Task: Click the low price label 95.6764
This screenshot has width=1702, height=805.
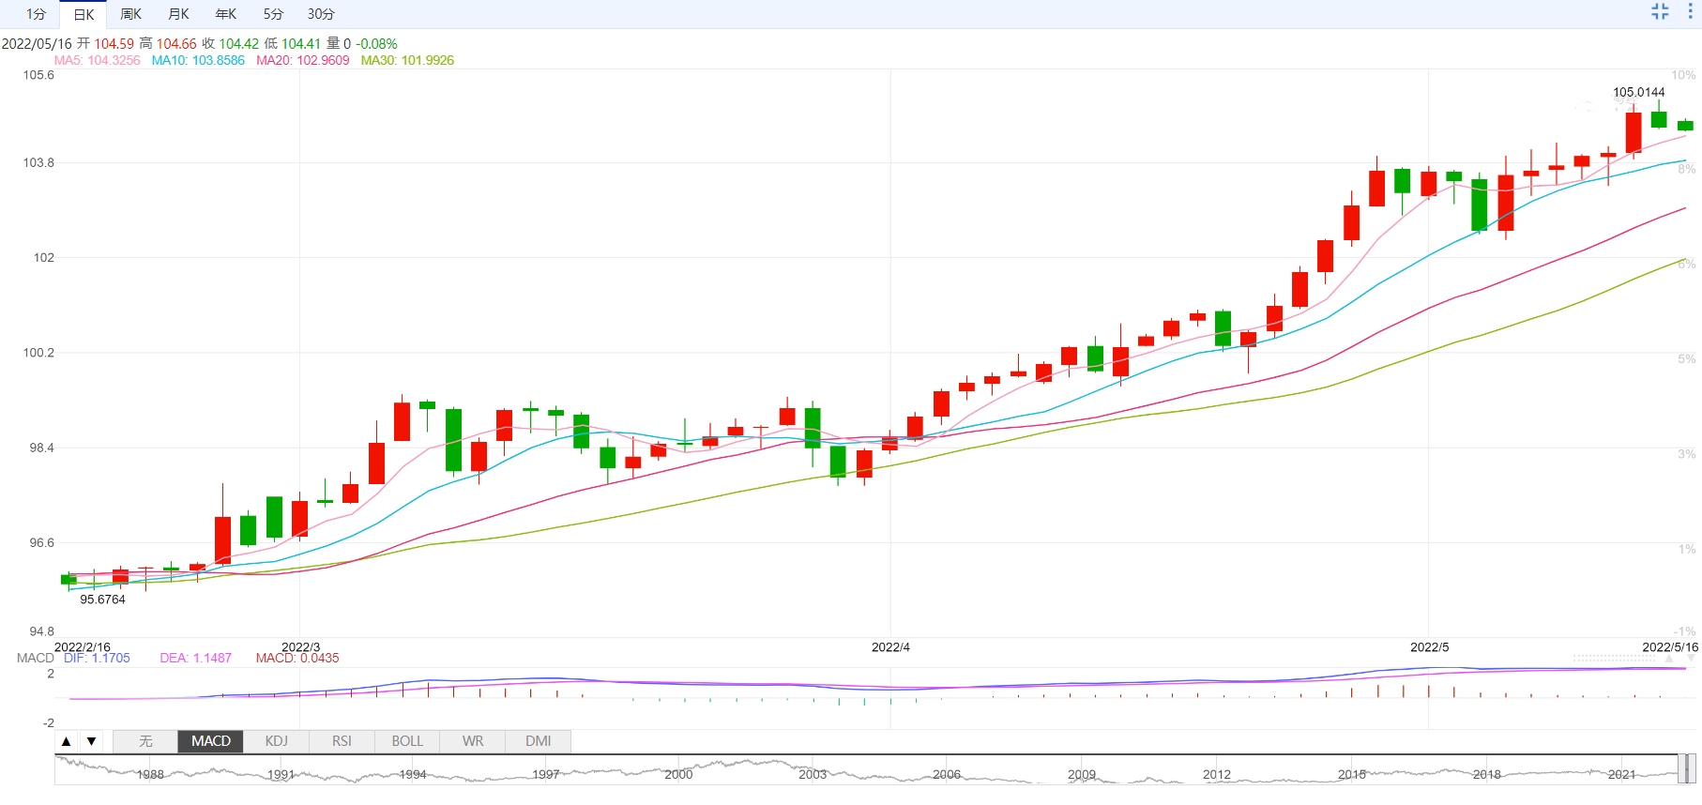Action: (102, 600)
